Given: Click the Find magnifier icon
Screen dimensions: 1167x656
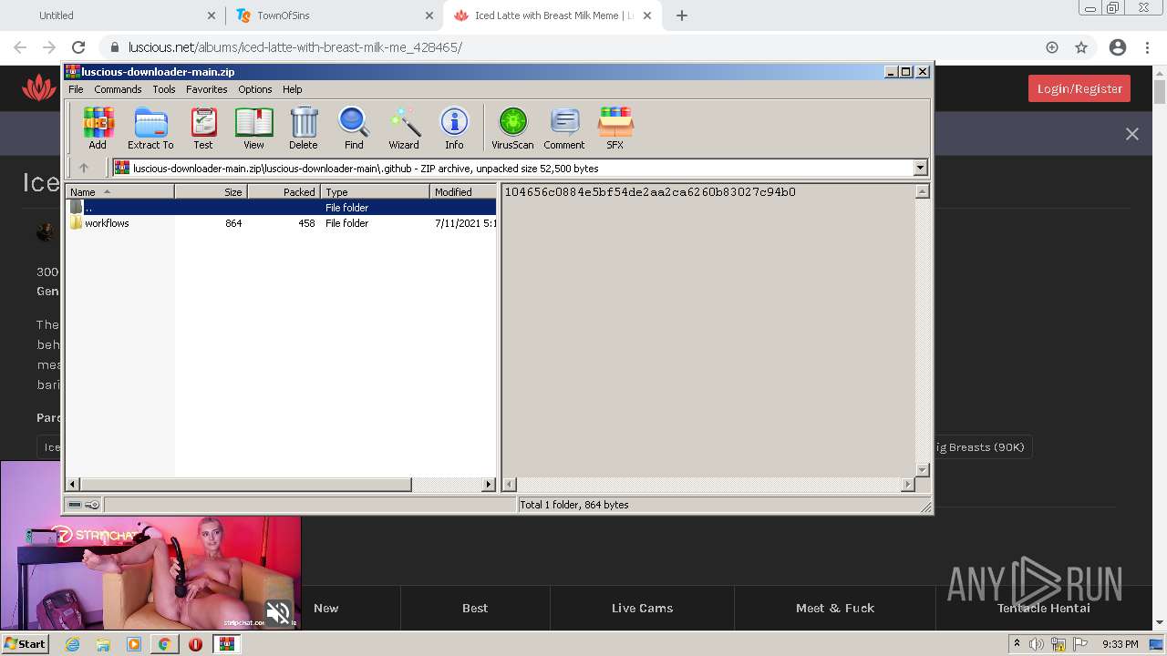Looking at the screenshot, I should pyautogui.click(x=354, y=128).
